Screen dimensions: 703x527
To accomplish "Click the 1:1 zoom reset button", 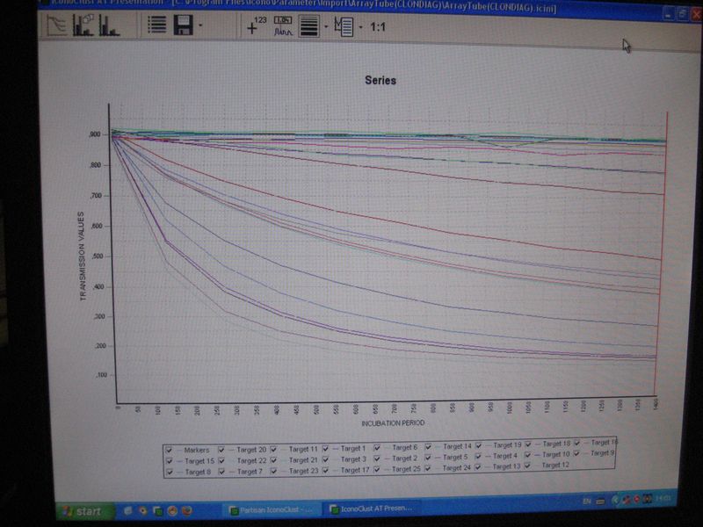I will coord(378,27).
